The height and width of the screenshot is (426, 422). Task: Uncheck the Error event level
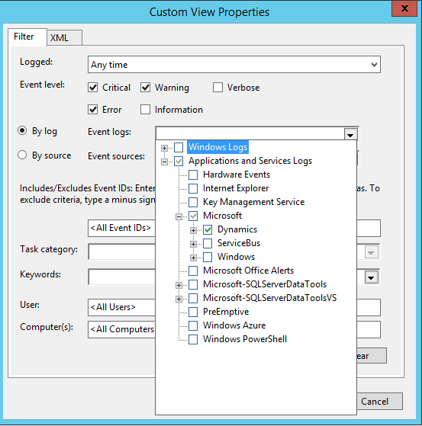tap(93, 110)
